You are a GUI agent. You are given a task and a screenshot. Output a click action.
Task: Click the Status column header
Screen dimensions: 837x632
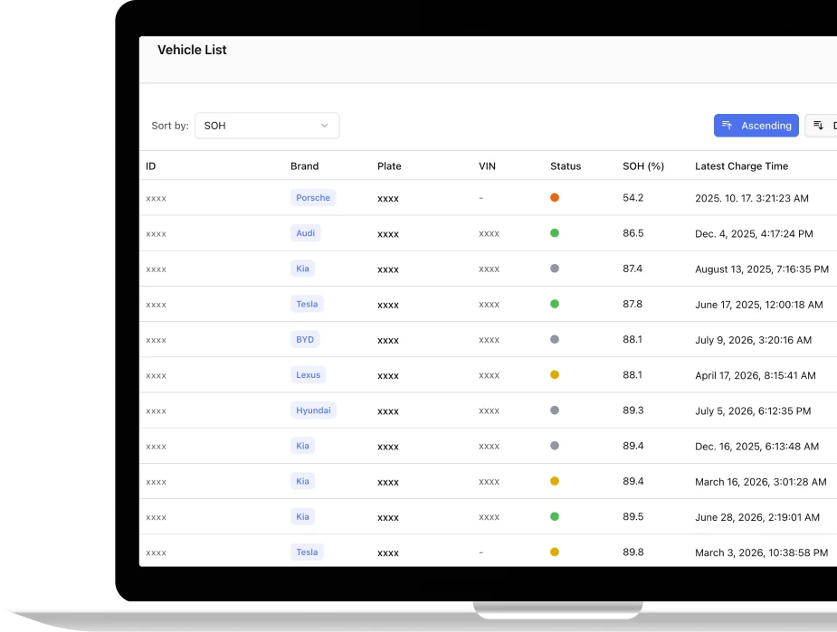[x=566, y=166]
